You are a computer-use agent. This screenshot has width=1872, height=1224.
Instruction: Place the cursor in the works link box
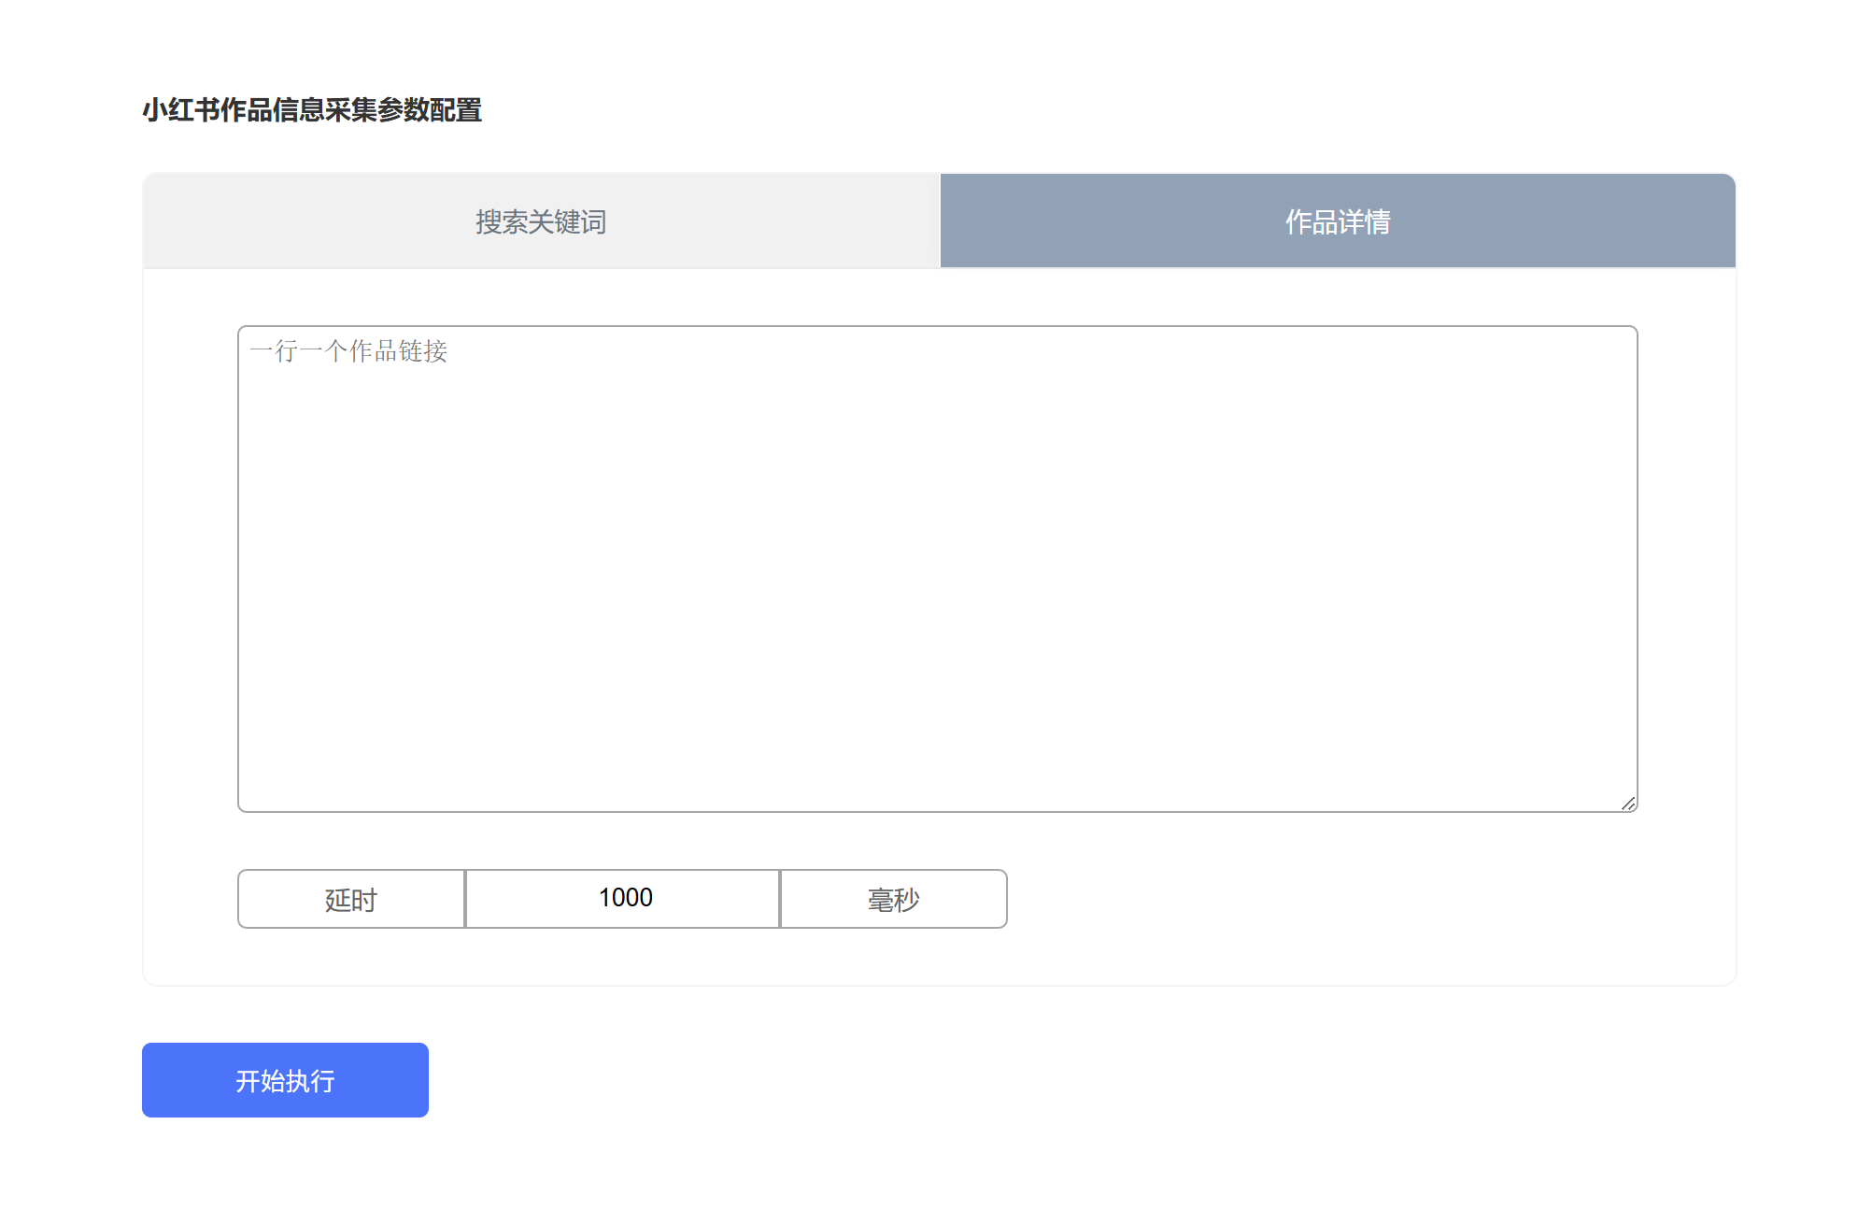(937, 569)
